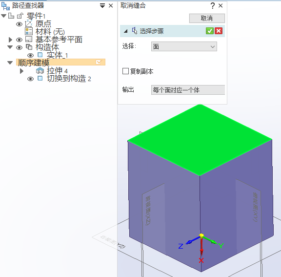Image resolution: width=281 pixels, height=277 pixels.
Task: Enable the 复制副本 checkbox
Action: pos(125,71)
